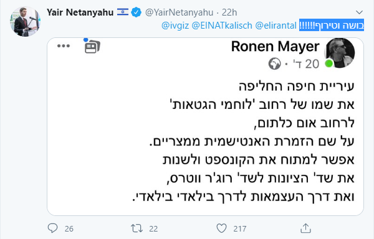The width and height of the screenshot is (374, 239).
Task: Open the @YairNetanyahu handle link
Action: 179,12
